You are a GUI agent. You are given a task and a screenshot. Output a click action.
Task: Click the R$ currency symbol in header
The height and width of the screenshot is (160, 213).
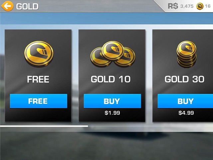pyautogui.click(x=173, y=6)
